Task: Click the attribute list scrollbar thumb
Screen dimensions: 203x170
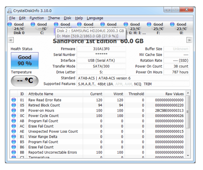Action: [188, 112]
